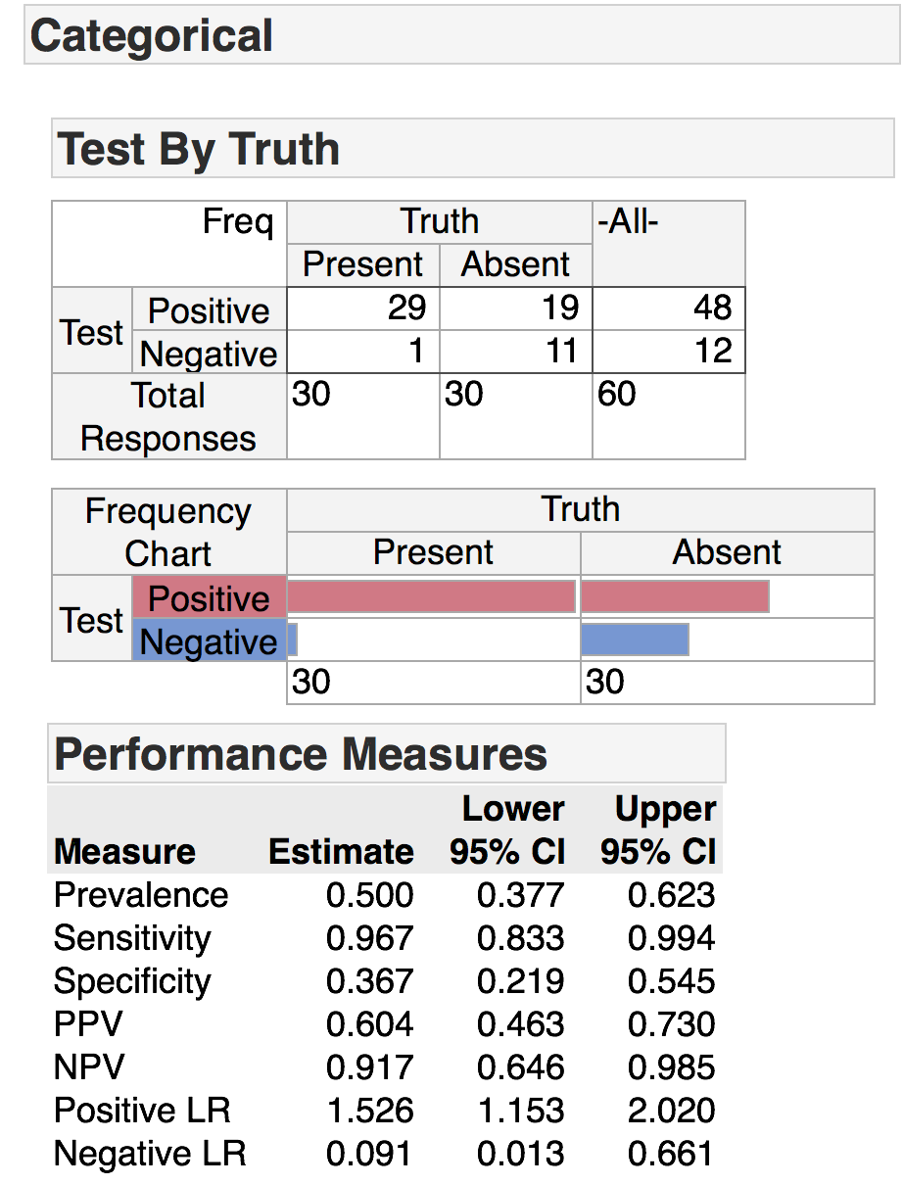The height and width of the screenshot is (1185, 903).
Task: Select the Lower 95% CI column header
Action: (508, 830)
